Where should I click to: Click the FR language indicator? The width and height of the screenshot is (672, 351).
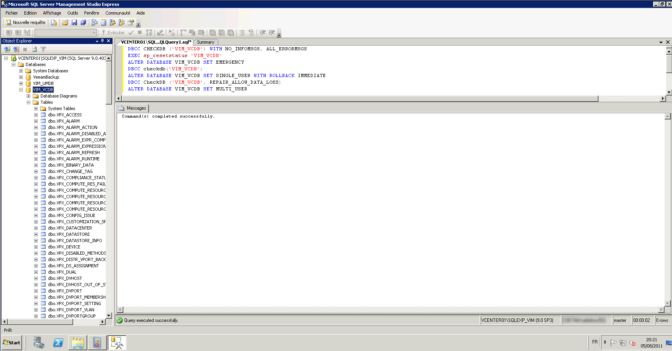[x=595, y=342]
